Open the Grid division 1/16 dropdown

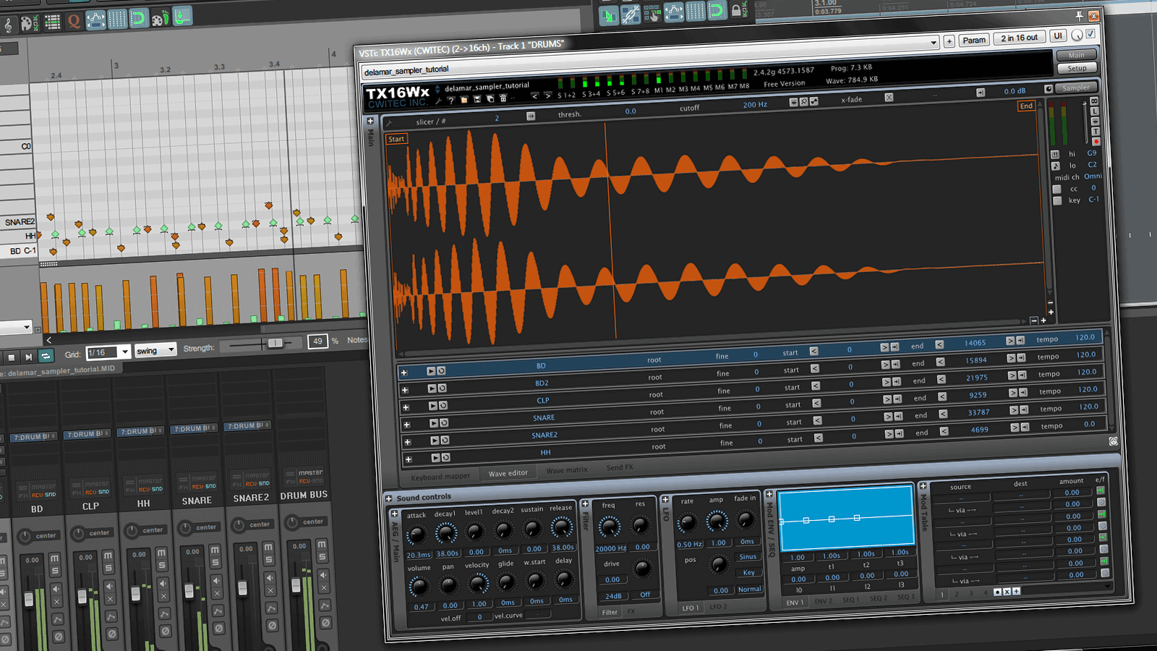(x=108, y=352)
